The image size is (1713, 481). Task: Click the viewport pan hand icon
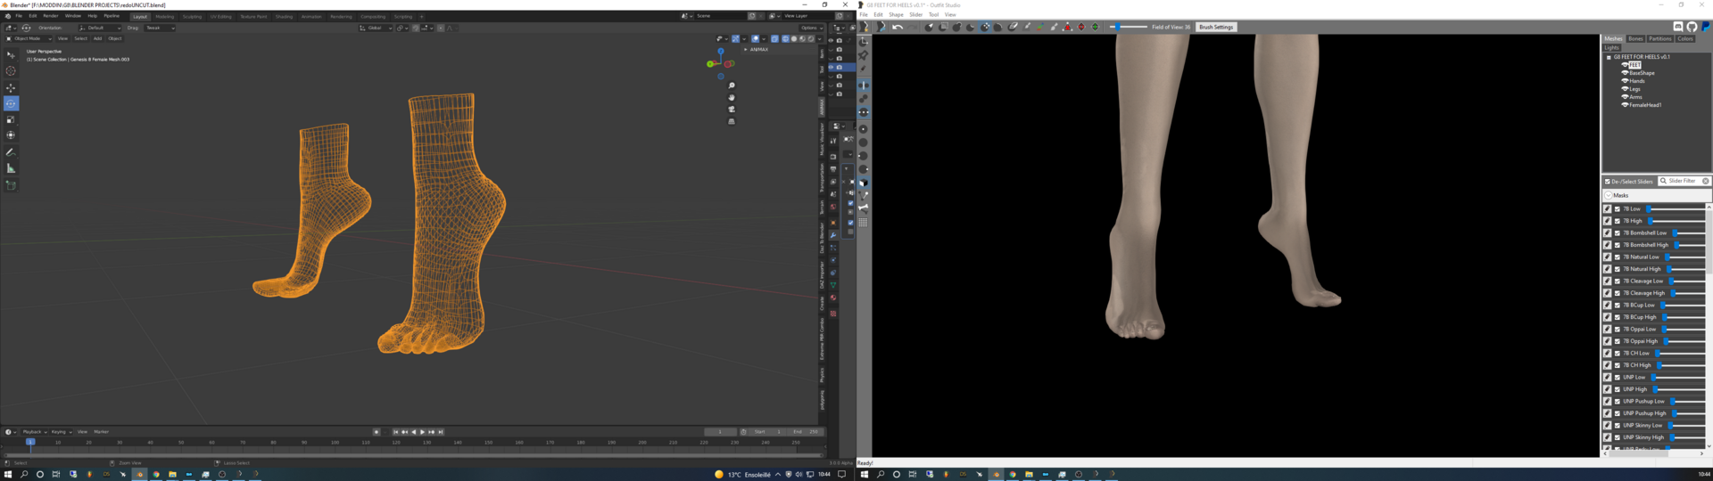coord(732,97)
